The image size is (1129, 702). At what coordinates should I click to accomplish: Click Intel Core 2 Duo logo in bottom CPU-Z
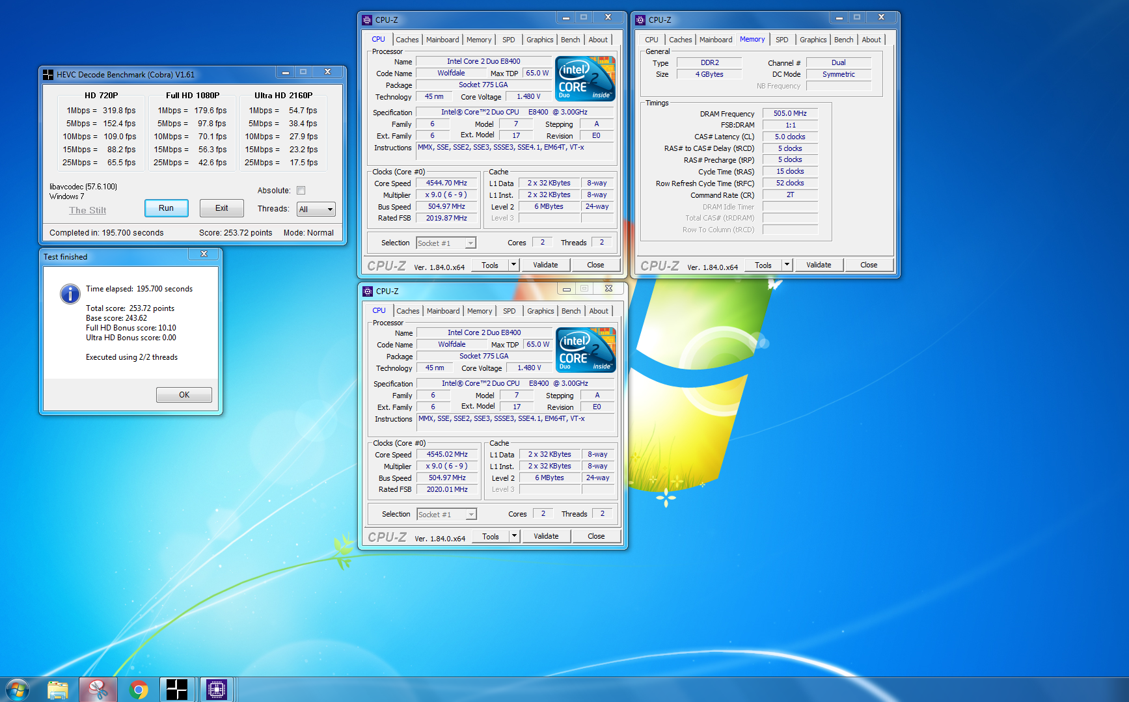[x=586, y=349]
